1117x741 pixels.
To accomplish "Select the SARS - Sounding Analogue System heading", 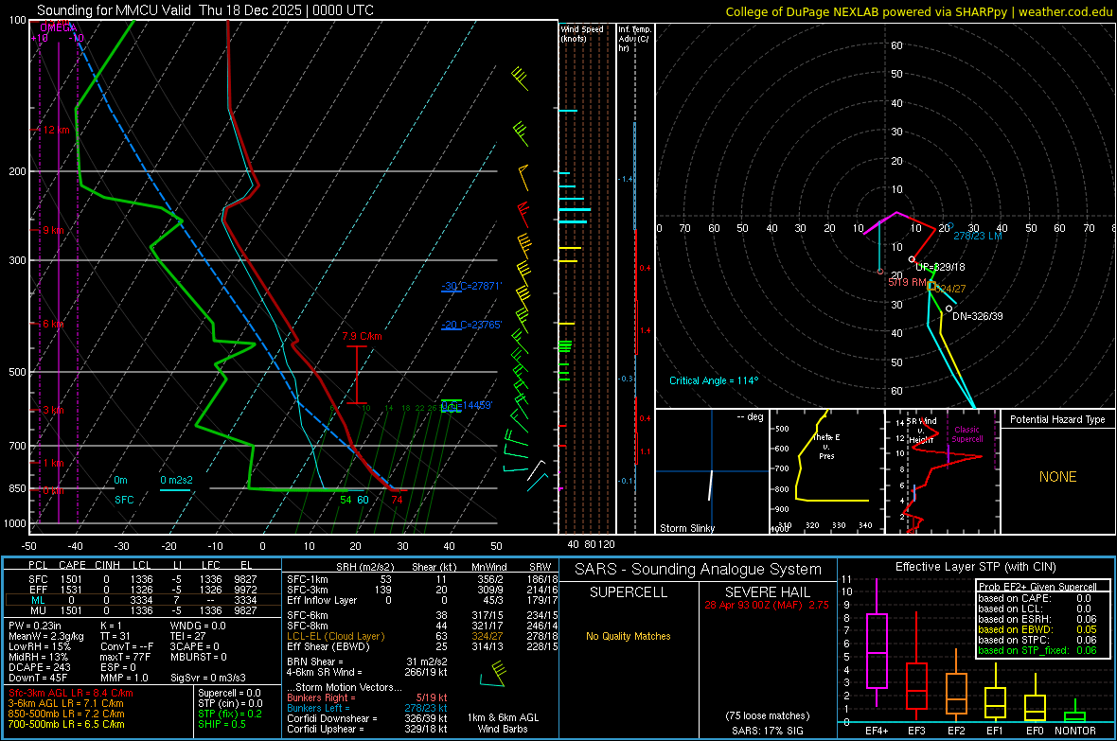I will tap(699, 570).
